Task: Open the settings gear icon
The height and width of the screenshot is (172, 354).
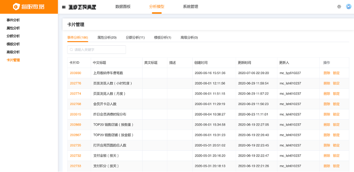Action: 339,7
